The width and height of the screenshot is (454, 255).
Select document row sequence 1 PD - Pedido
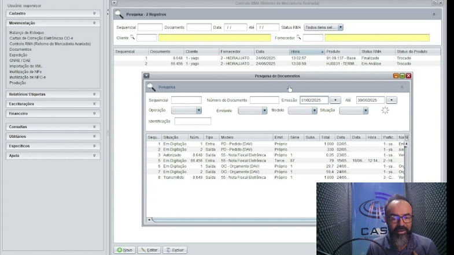(275, 144)
